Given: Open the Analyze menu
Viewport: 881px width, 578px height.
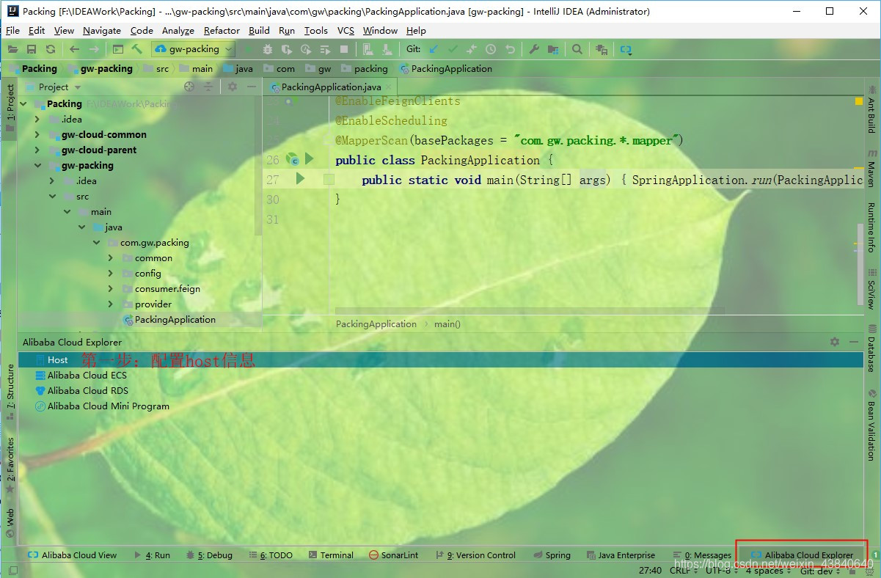Looking at the screenshot, I should pyautogui.click(x=178, y=30).
